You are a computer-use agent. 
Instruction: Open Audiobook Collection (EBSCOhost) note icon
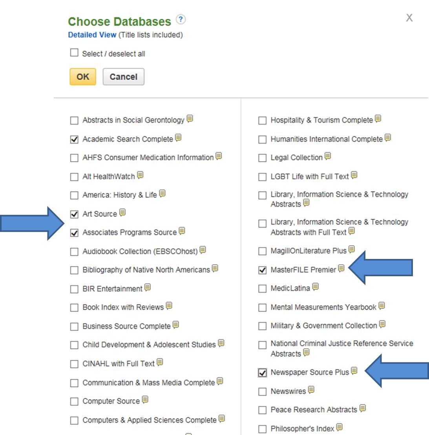click(x=203, y=250)
